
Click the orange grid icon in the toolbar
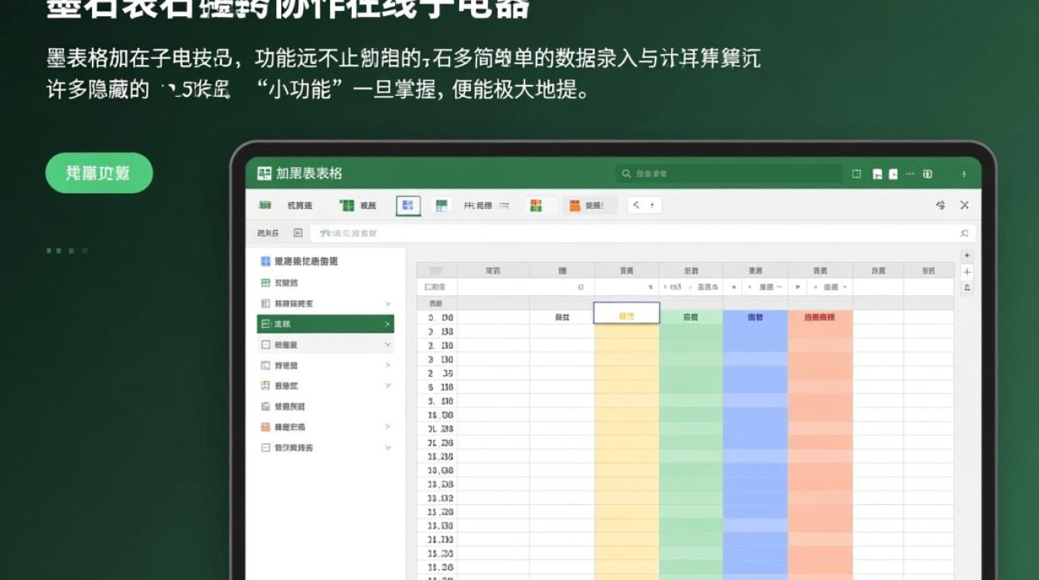pos(537,204)
